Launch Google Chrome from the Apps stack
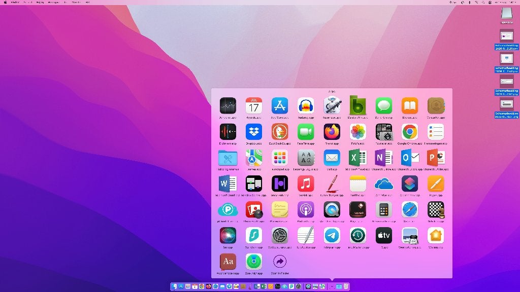The height and width of the screenshot is (292, 520). pos(410,132)
